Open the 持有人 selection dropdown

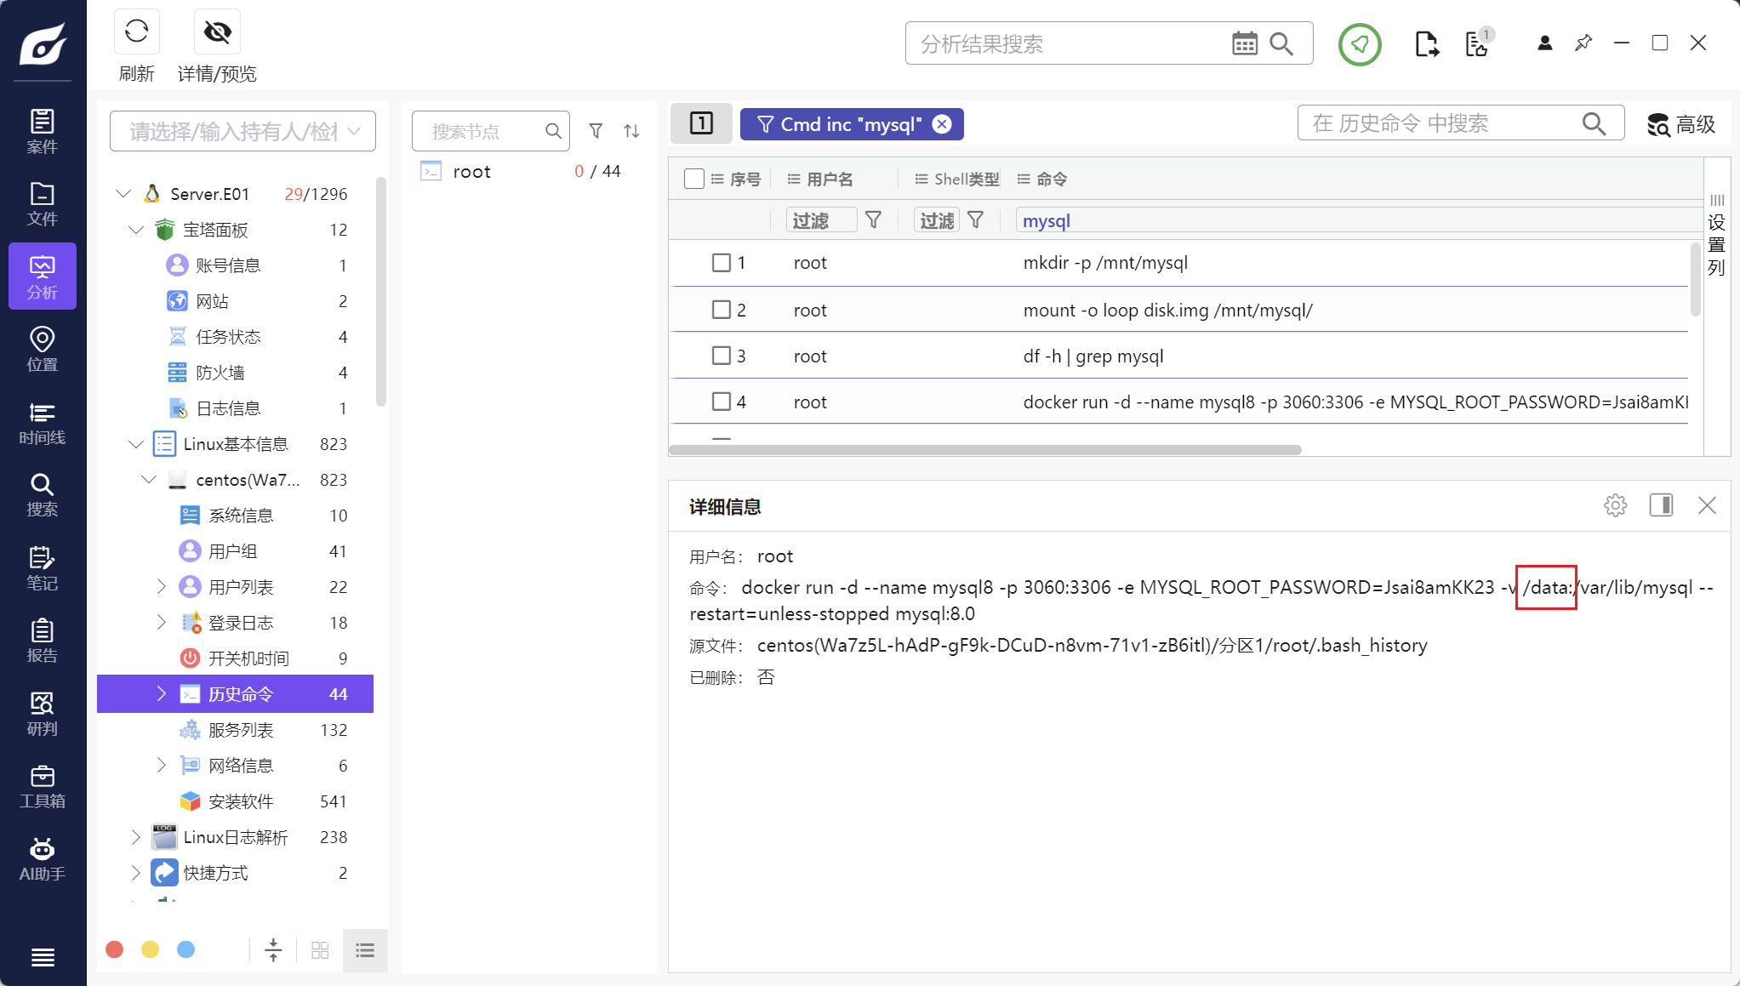(242, 131)
